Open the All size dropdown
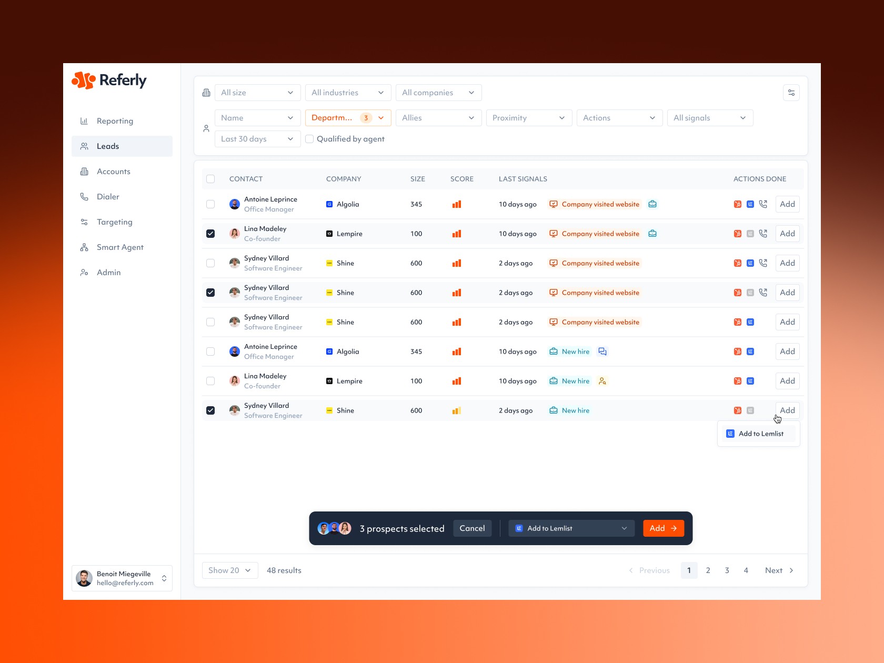 click(x=258, y=93)
